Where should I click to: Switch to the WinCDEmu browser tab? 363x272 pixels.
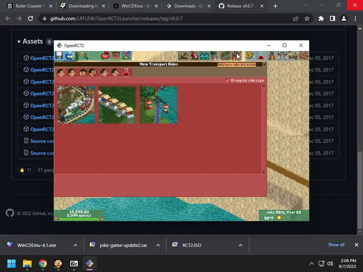pyautogui.click(x=135, y=6)
